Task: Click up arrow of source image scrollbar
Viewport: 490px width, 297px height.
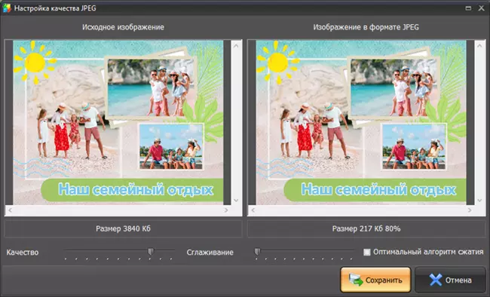Action: pos(236,46)
